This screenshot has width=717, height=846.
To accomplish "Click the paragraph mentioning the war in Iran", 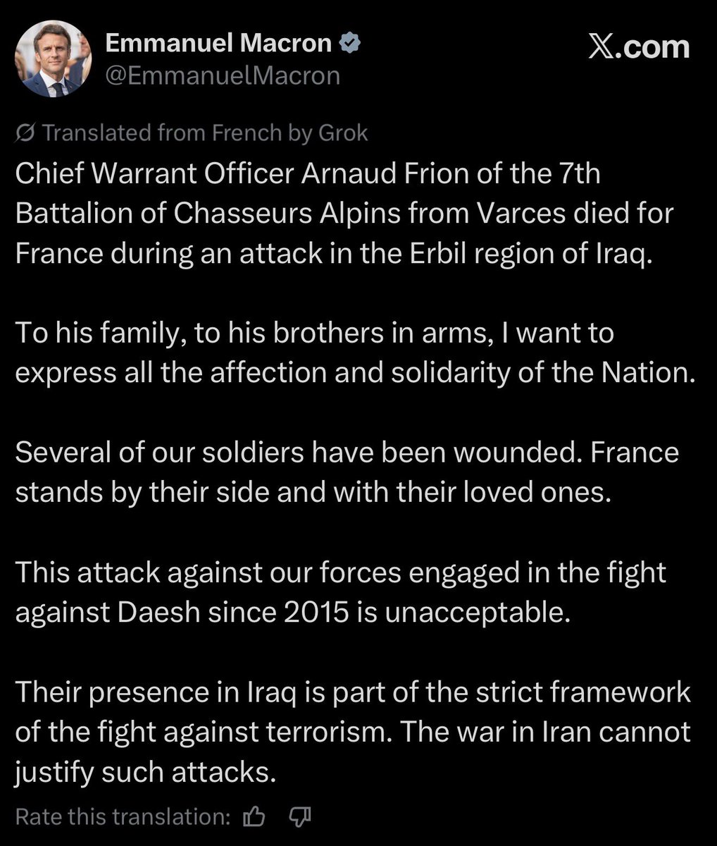I will click(352, 731).
